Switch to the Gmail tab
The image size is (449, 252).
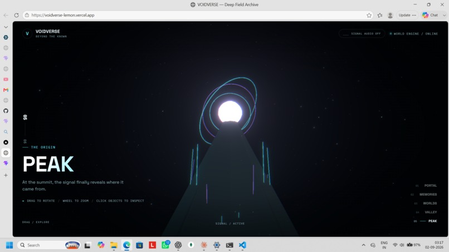pos(6,90)
